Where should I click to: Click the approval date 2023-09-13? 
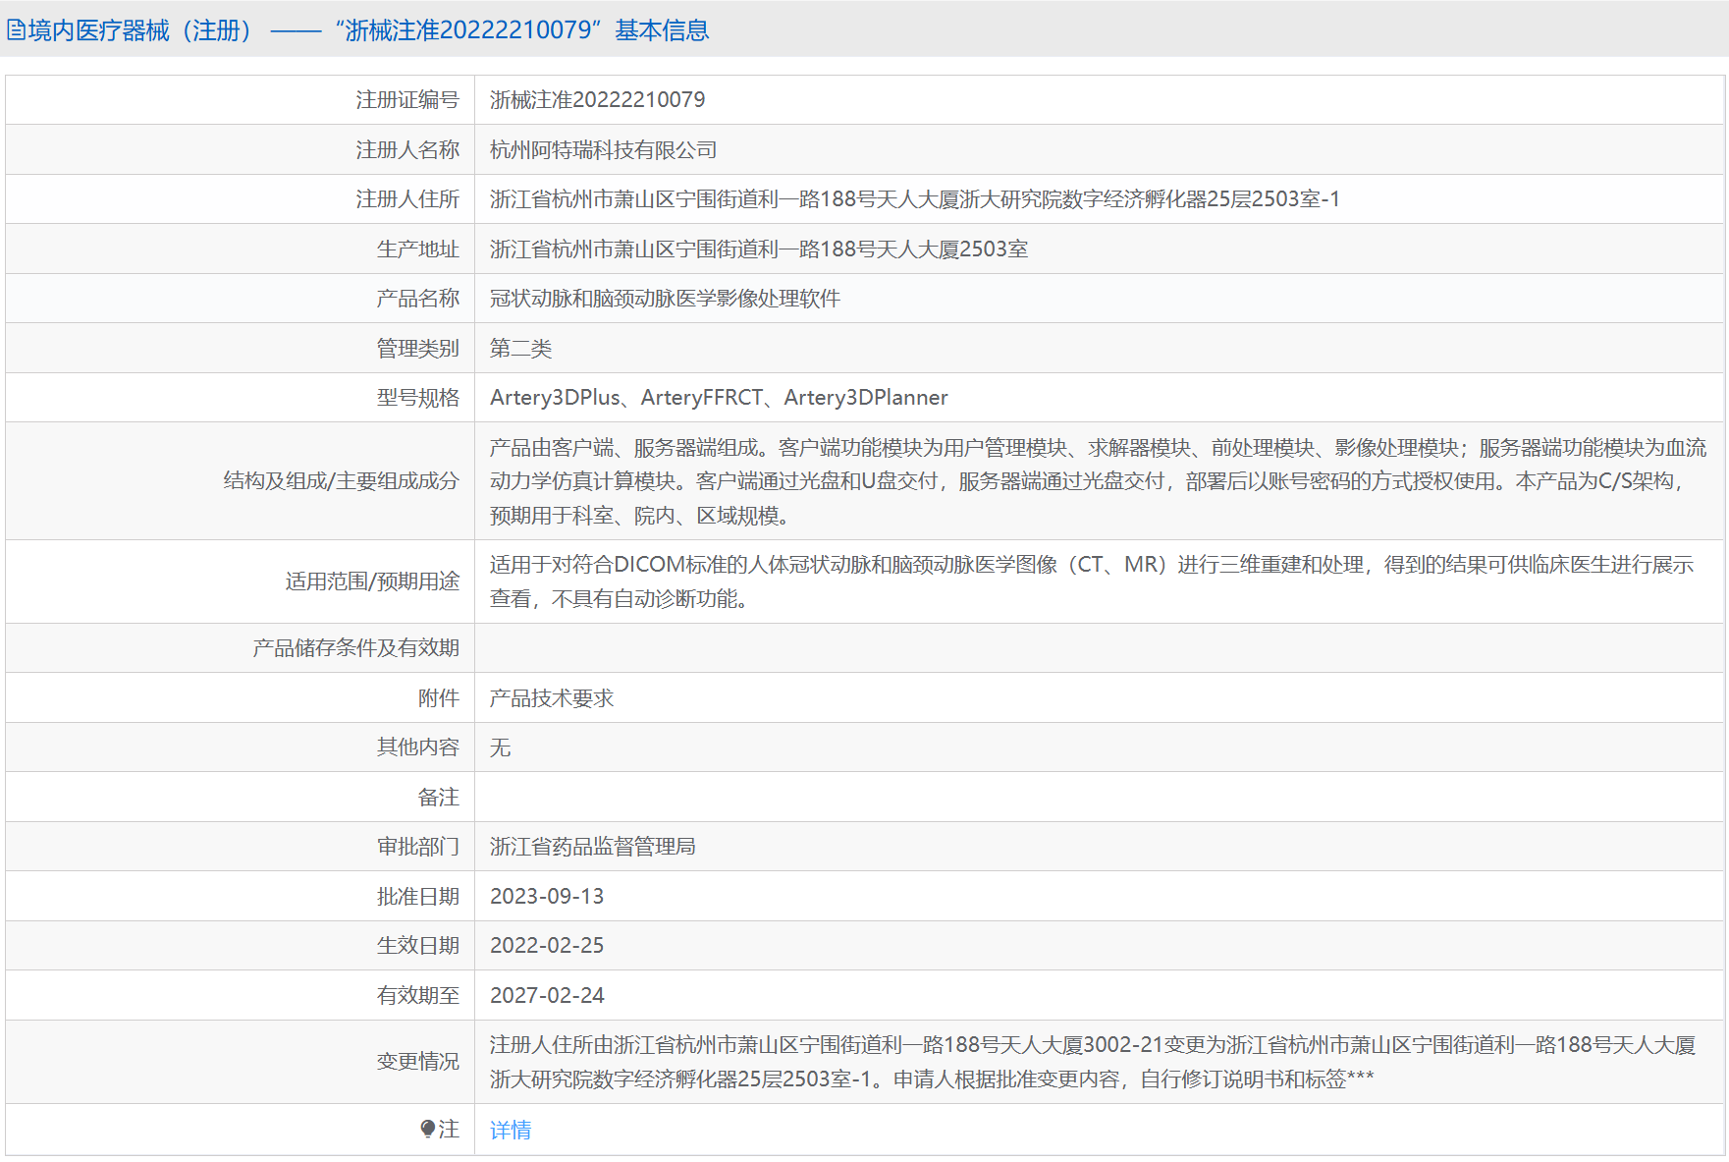coord(547,897)
